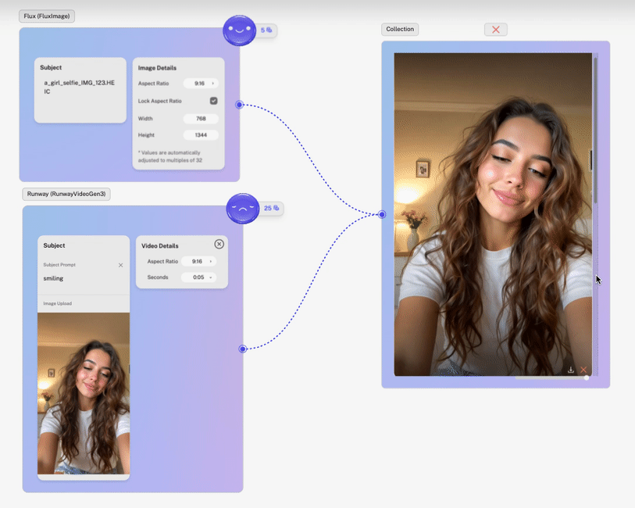Click the frowning face icon on Runway node
Viewport: 635px width, 508px height.
pyautogui.click(x=243, y=208)
